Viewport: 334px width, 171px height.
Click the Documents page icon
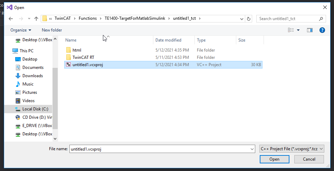coord(18,67)
